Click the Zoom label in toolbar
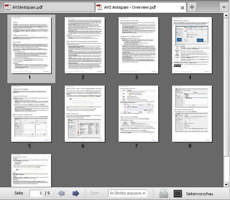The height and width of the screenshot is (200, 230). 95,193
